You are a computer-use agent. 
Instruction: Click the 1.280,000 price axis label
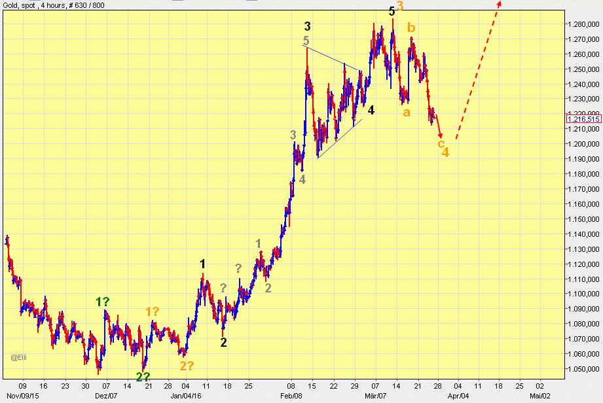[581, 24]
